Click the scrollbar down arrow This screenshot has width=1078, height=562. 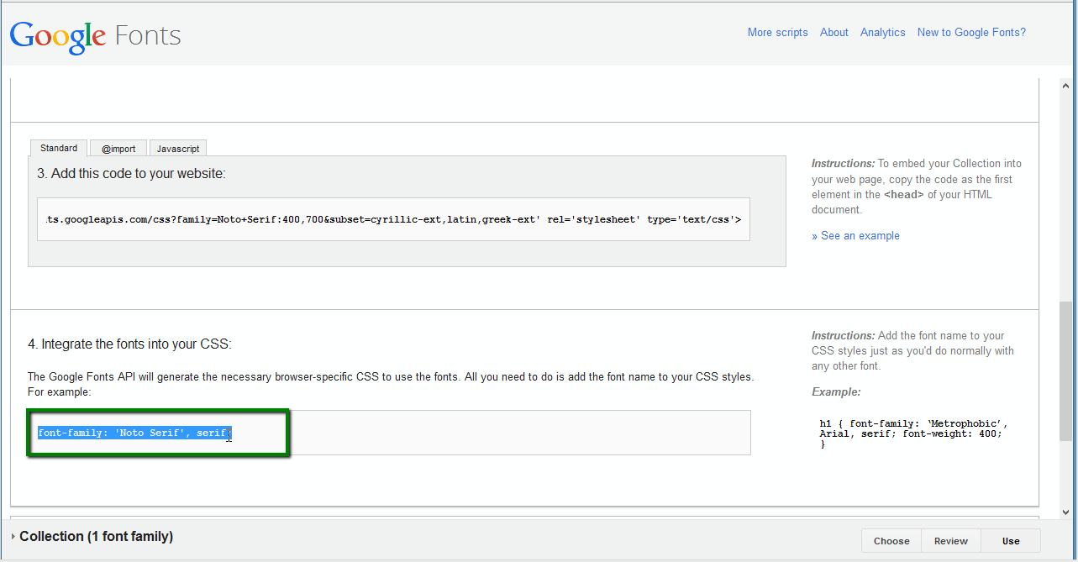click(x=1065, y=511)
